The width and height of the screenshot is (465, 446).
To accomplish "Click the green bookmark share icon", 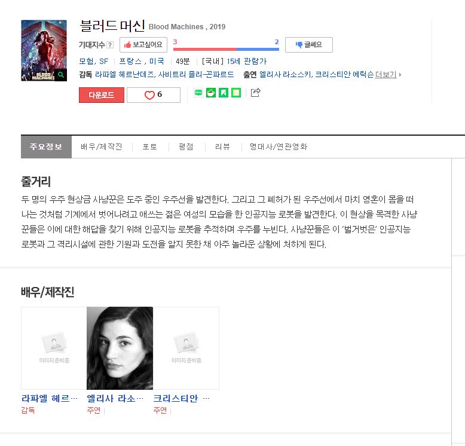I will click(x=224, y=93).
